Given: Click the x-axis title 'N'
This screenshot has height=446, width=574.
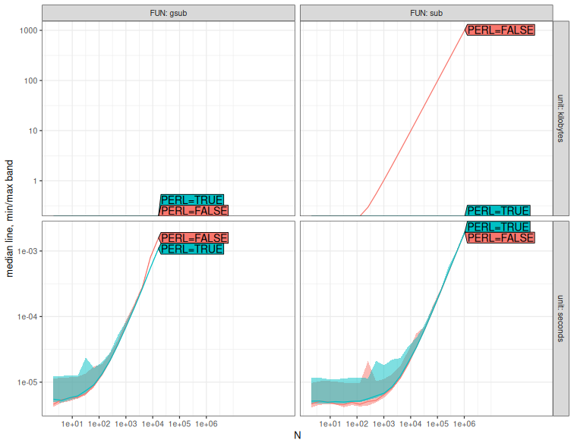Looking at the screenshot, I should coord(297,435).
